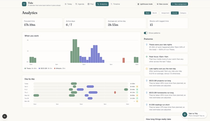Screen dimensions: 210x121
Task: Click the icon inside New course button
Action: tap(158, 4)
